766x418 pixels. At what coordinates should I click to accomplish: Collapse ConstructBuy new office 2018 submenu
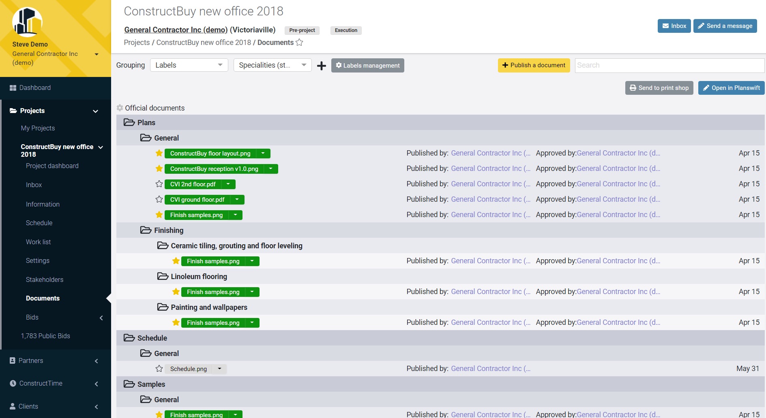101,147
